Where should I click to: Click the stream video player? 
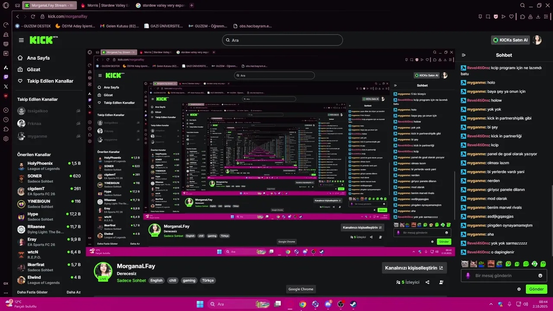(x=270, y=152)
